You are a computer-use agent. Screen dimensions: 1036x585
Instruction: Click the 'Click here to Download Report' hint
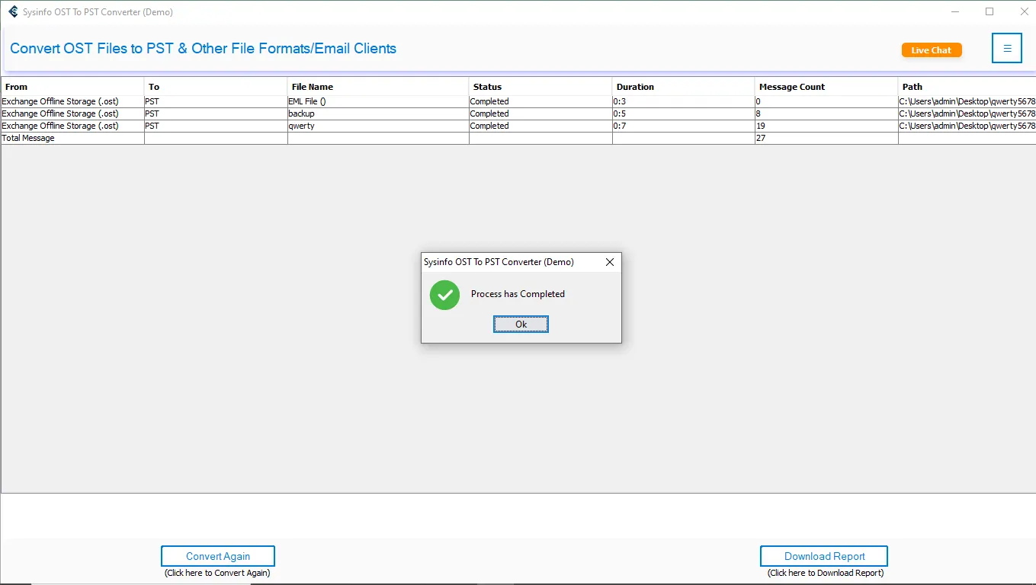[826, 573]
